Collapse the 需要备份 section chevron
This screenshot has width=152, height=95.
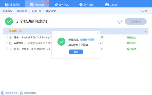[x=145, y=31]
